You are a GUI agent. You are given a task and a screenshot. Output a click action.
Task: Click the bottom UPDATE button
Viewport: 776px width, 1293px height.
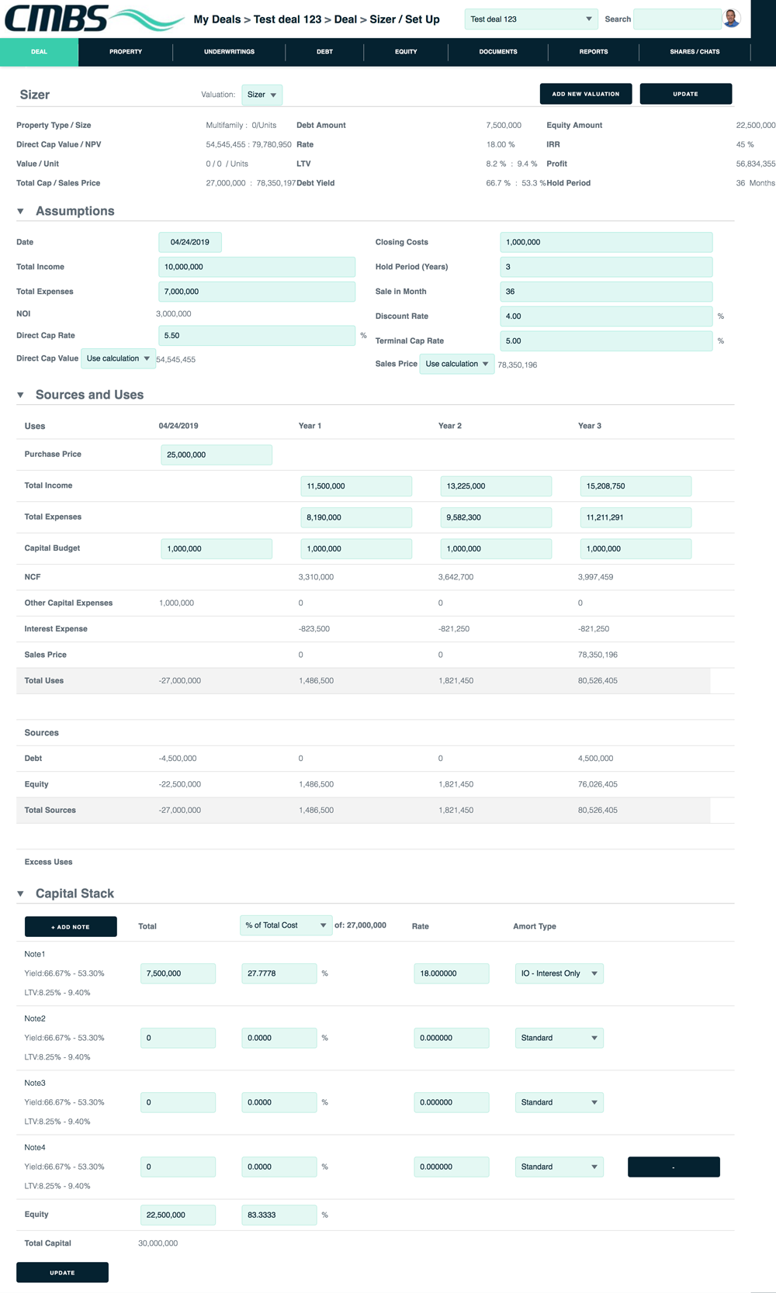tap(62, 1273)
